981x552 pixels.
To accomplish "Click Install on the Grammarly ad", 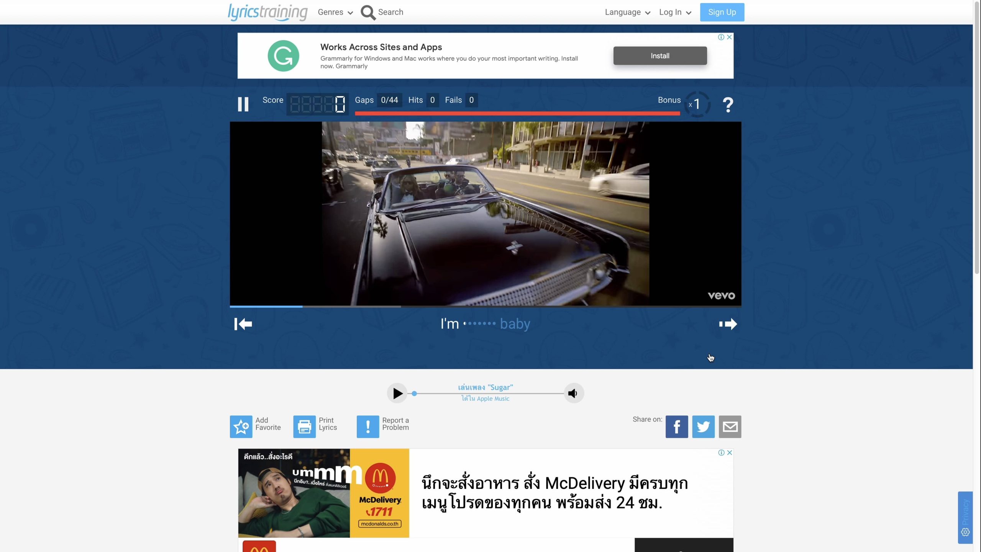I will tap(659, 56).
